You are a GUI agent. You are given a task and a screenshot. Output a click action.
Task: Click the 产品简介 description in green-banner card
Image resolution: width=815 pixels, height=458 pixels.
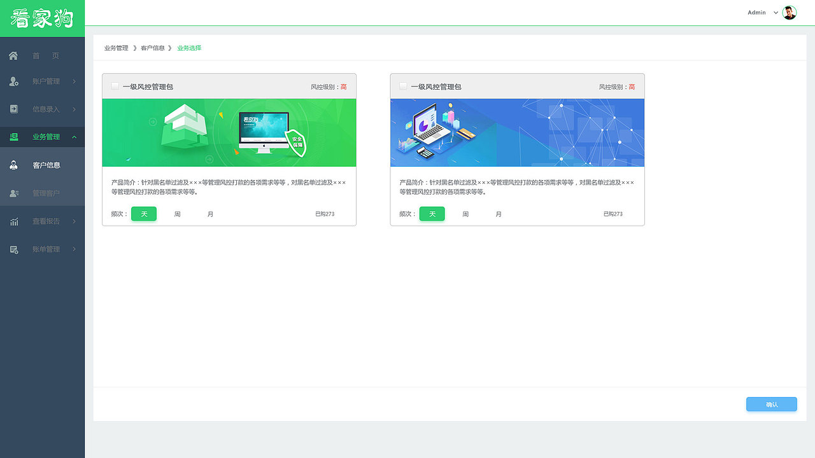229,187
